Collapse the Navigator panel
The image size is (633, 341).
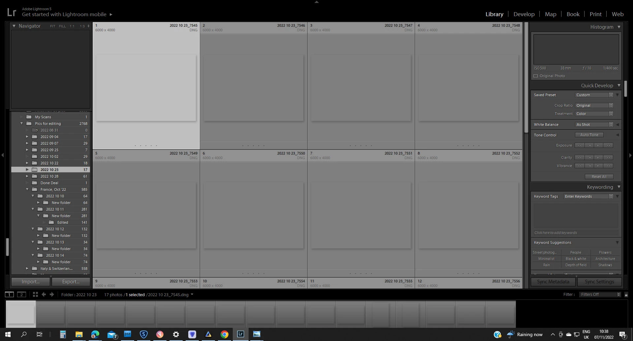point(14,26)
